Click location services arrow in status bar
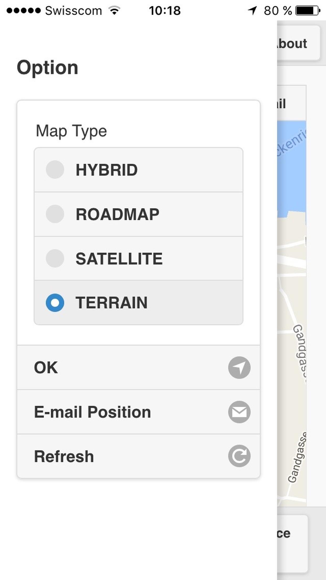The width and height of the screenshot is (326, 580). click(x=252, y=11)
